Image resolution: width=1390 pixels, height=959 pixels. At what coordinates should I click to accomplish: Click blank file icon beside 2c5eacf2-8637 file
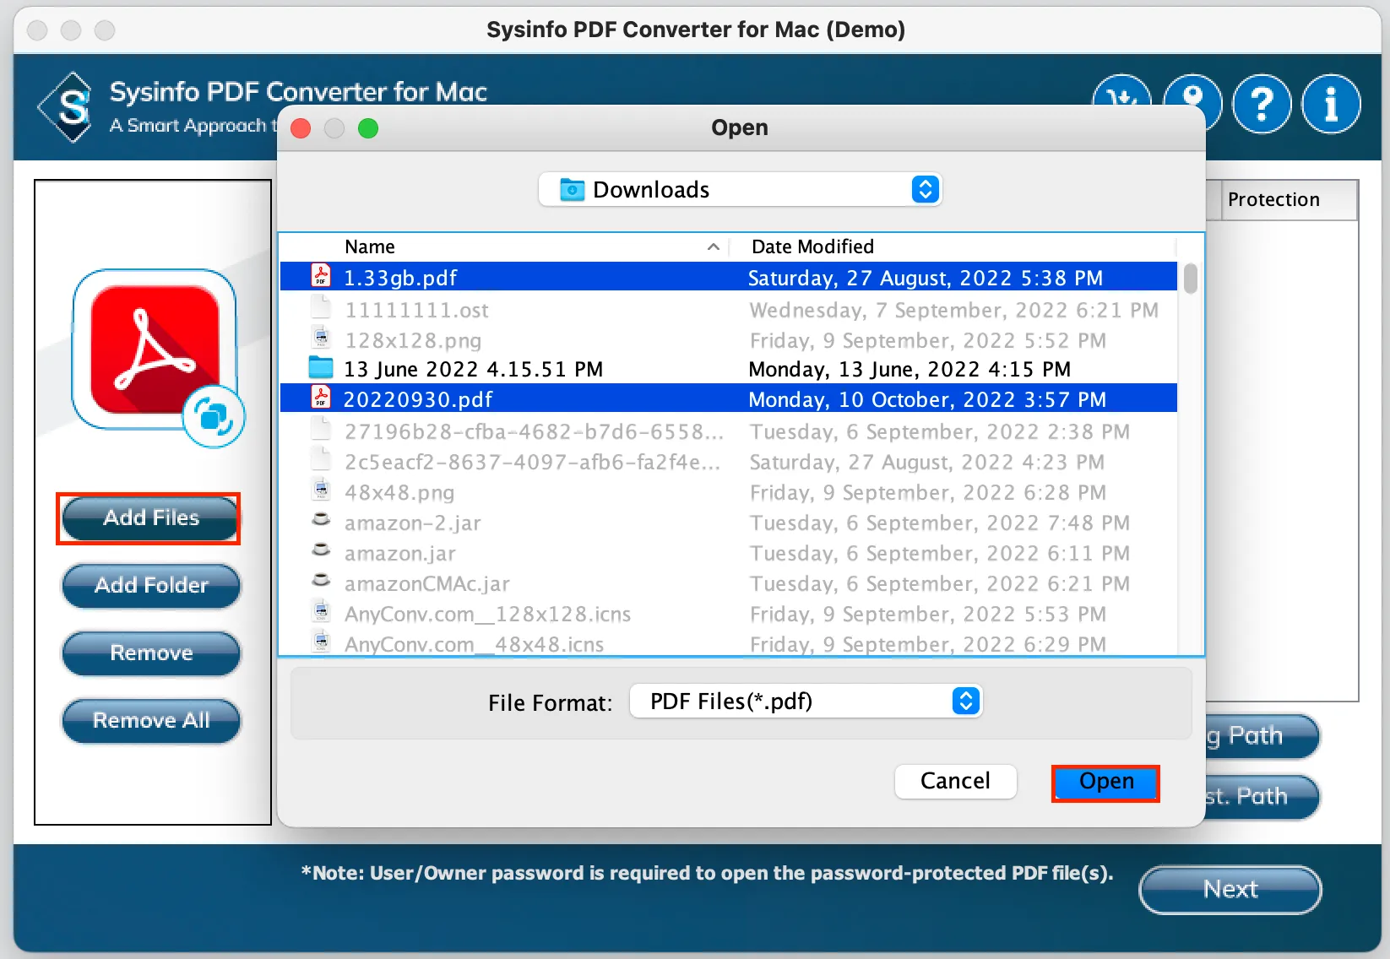[x=321, y=459]
